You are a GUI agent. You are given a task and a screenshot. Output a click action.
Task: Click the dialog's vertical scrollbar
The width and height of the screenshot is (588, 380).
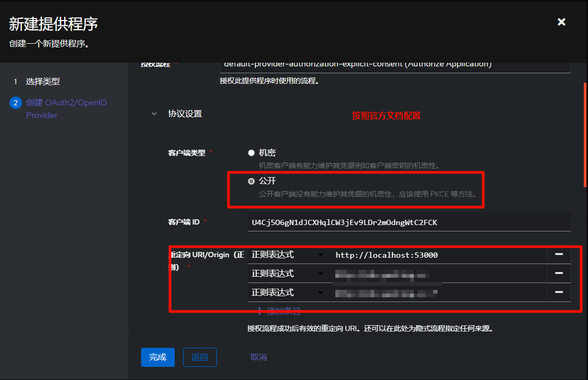pyautogui.click(x=584, y=134)
